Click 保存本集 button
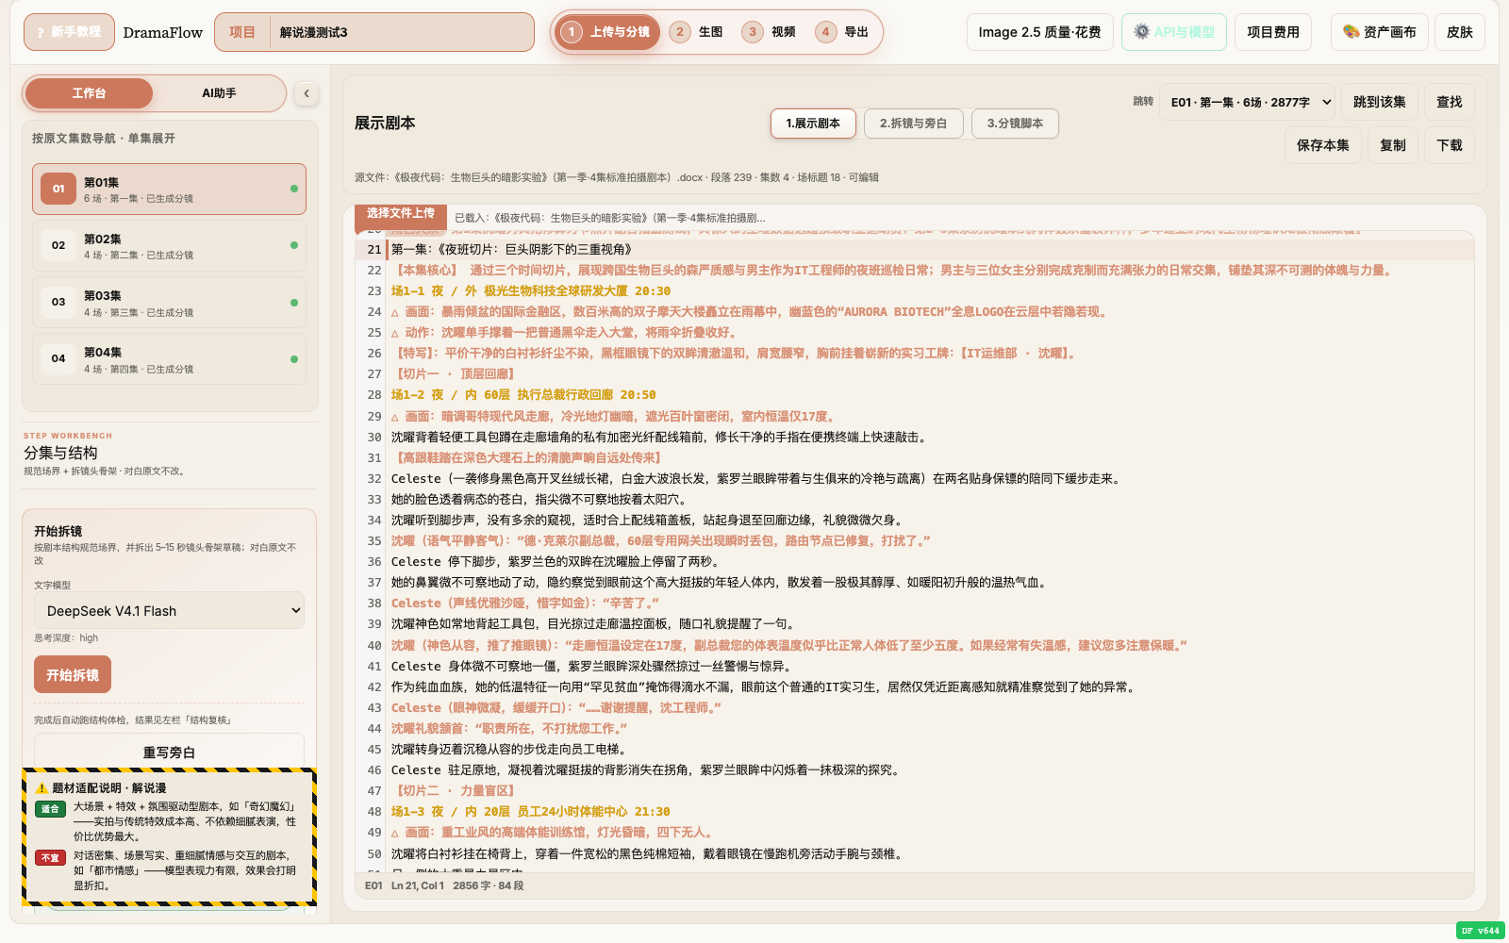 [1322, 145]
